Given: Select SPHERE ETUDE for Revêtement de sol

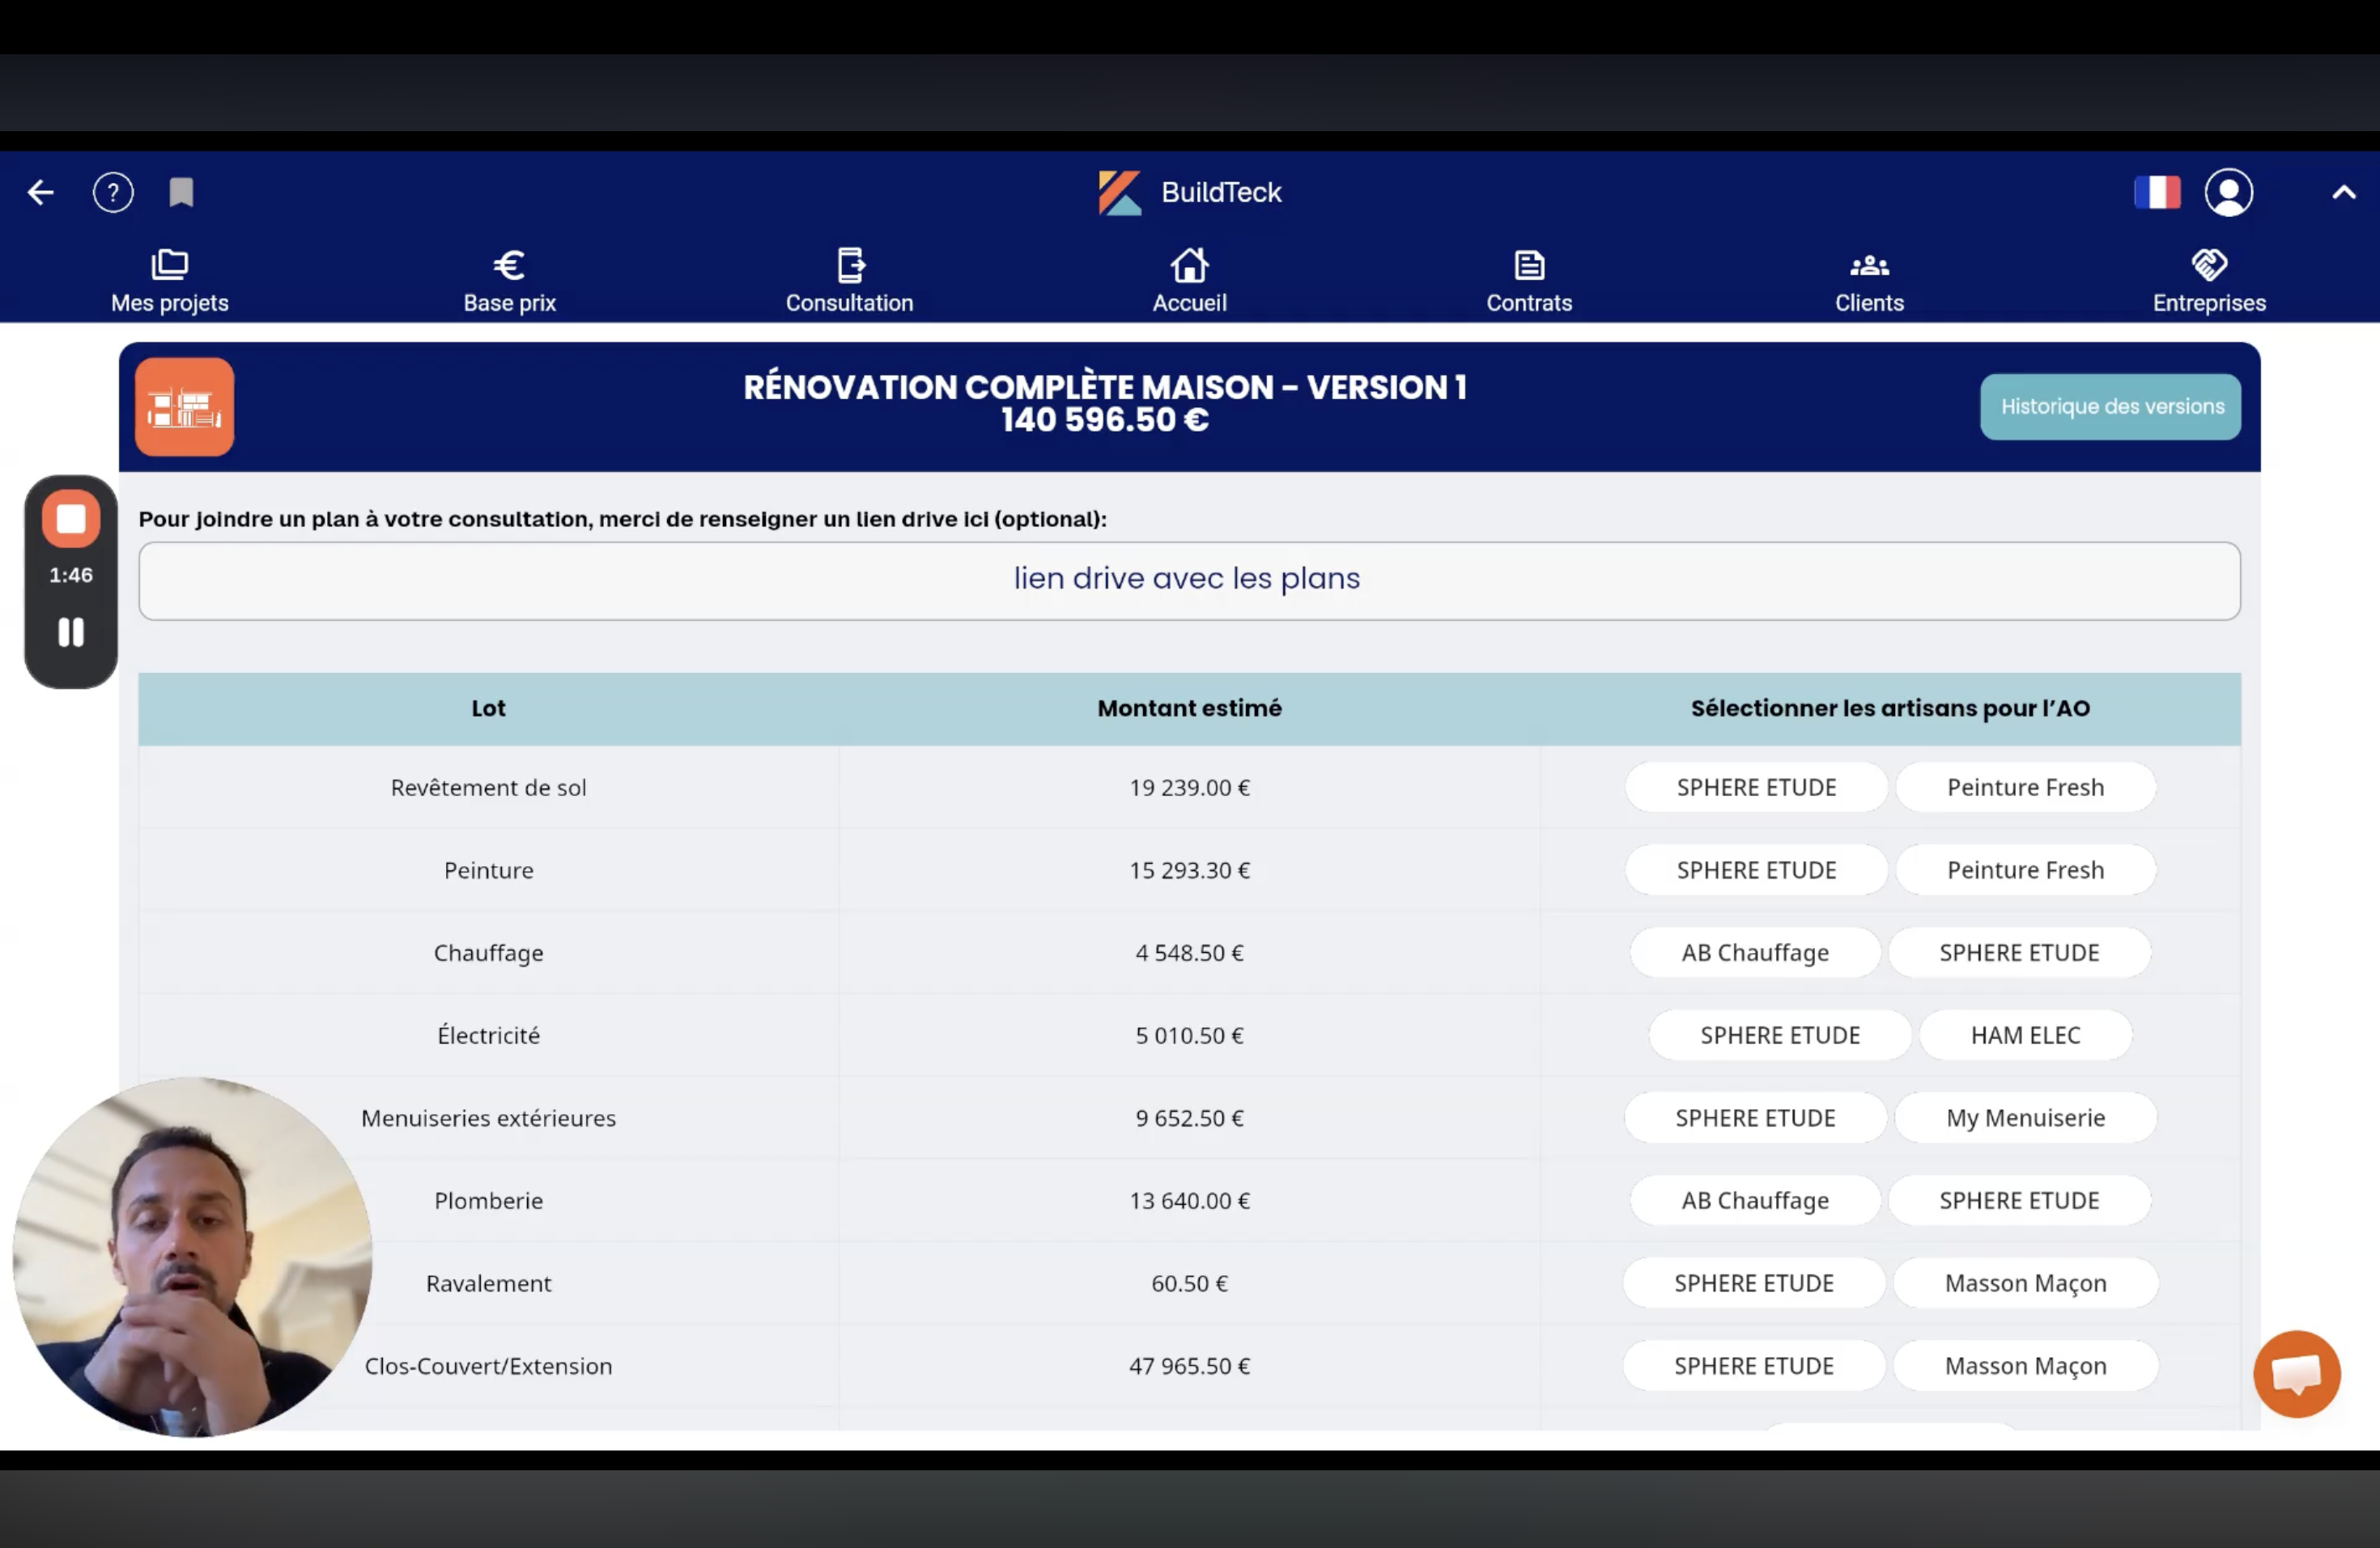Looking at the screenshot, I should 1755,787.
